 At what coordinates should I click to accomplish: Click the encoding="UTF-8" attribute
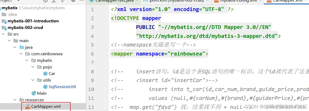click(x=199, y=9)
